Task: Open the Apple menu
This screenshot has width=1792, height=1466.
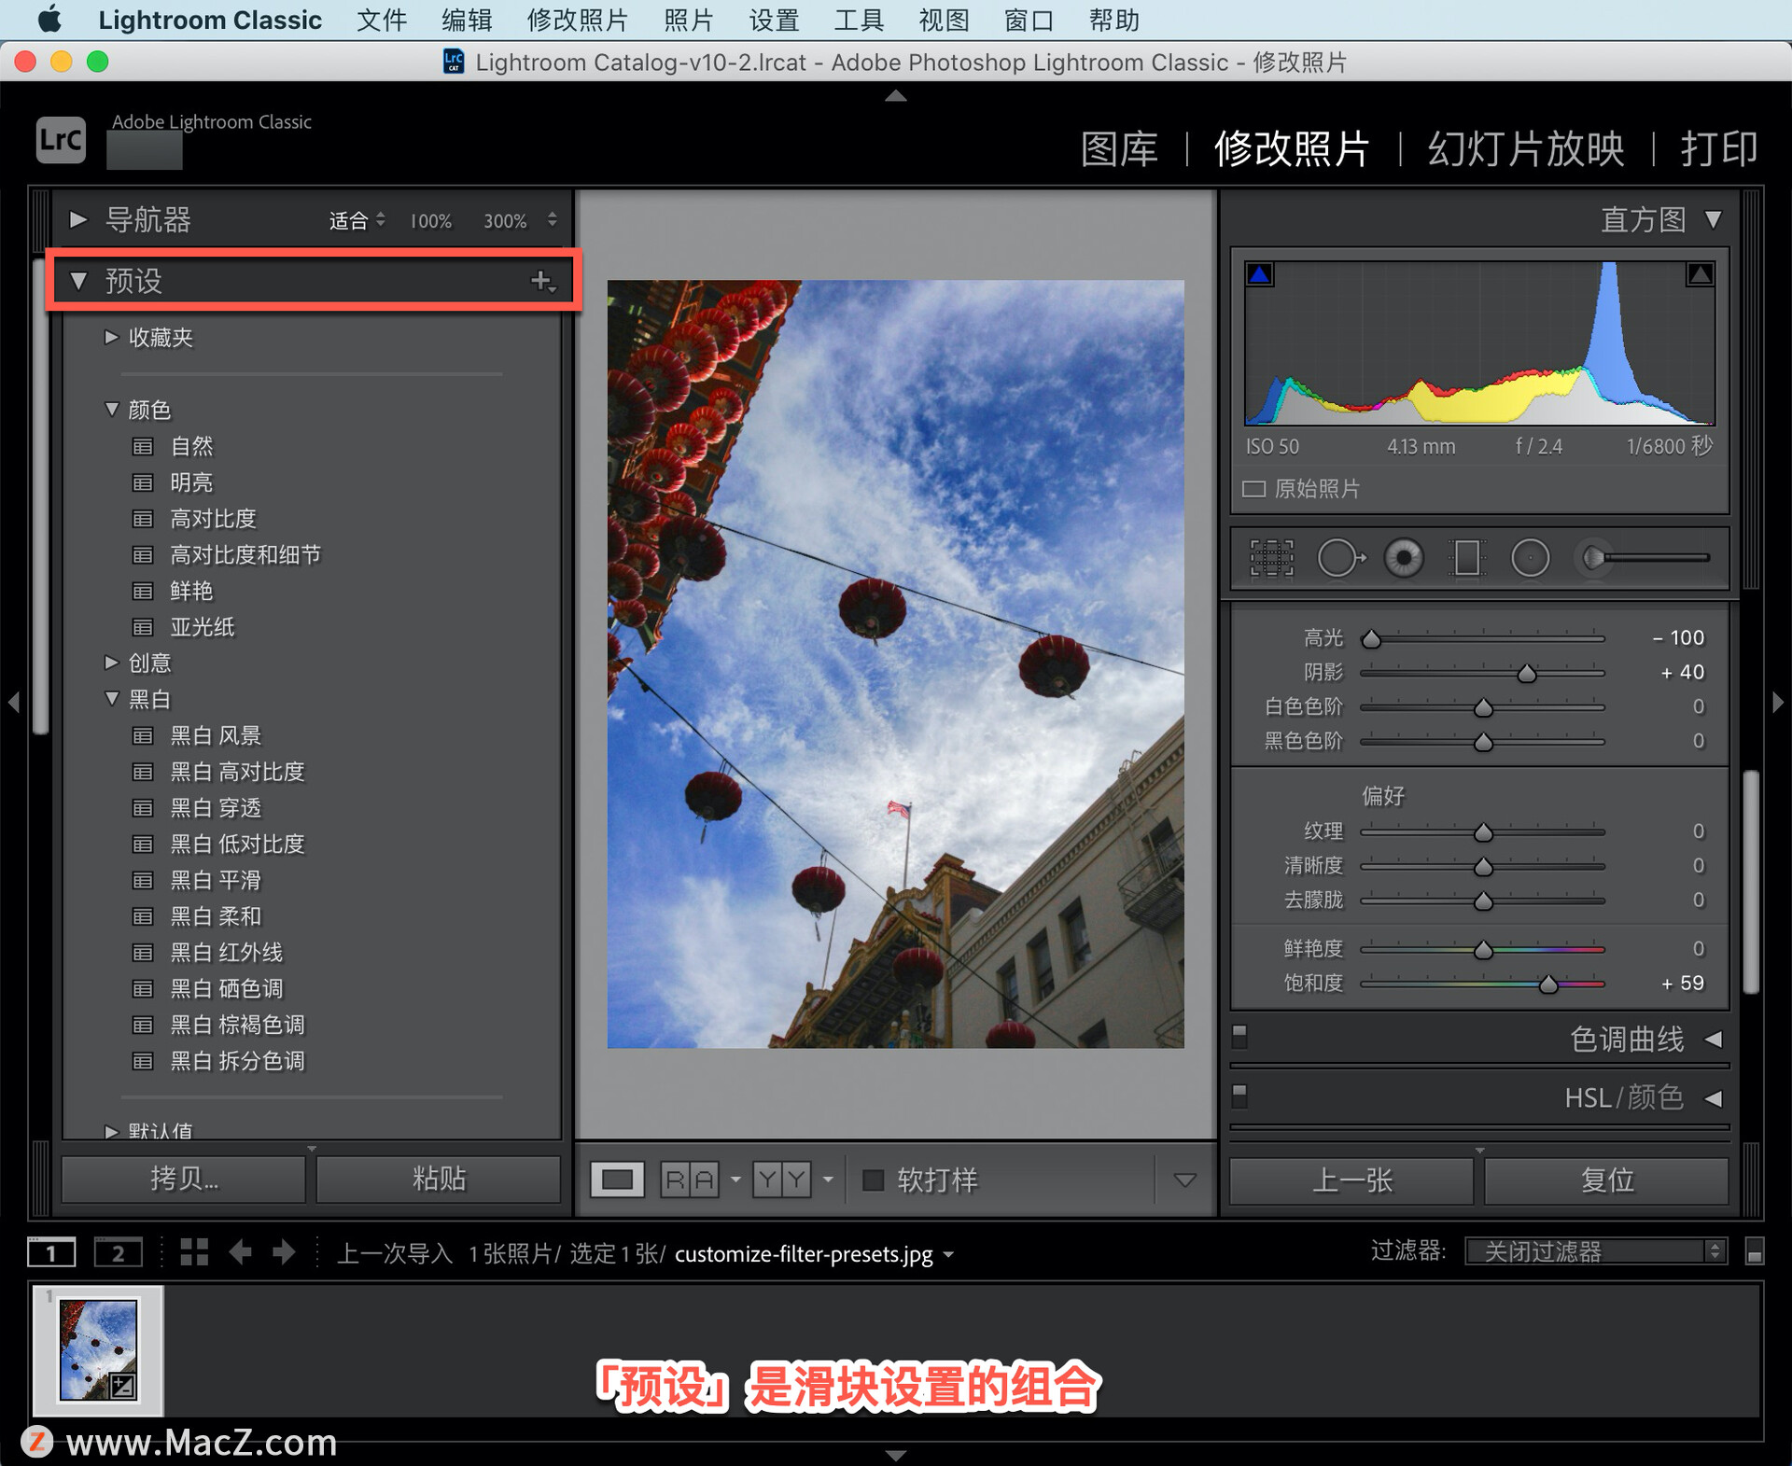Action: tap(49, 20)
